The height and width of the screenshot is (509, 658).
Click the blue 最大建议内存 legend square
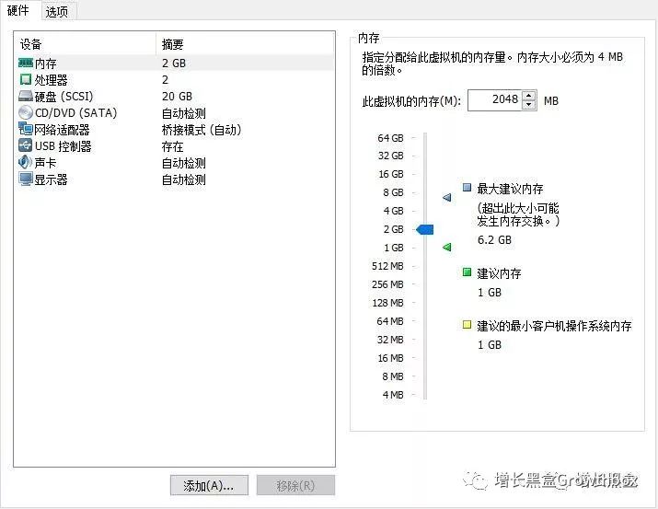pos(467,187)
